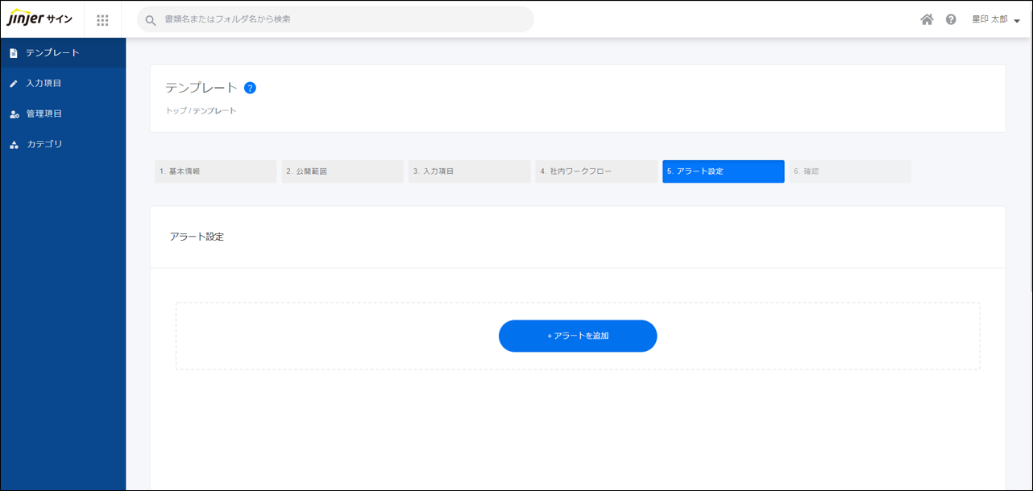Jump to step 6. 確認
The width and height of the screenshot is (1033, 491).
point(850,171)
